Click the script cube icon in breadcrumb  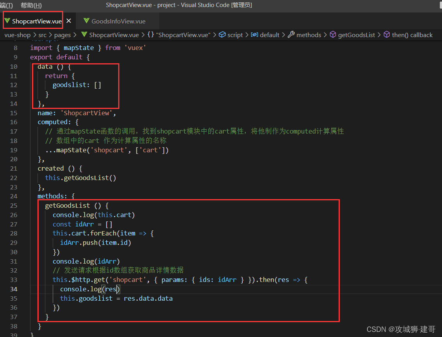click(222, 35)
